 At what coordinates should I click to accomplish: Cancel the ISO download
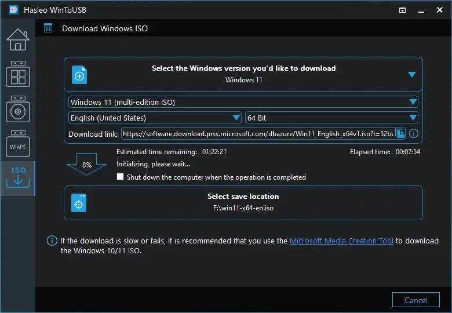415,300
